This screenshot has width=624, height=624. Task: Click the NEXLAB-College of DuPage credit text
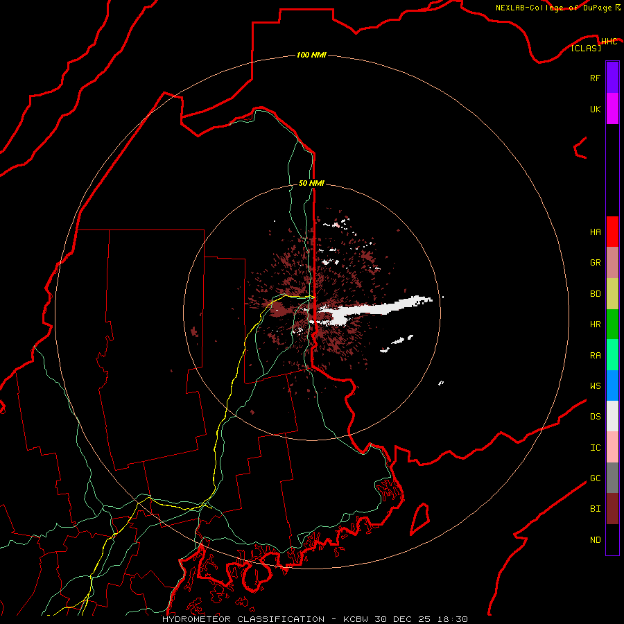click(x=555, y=8)
